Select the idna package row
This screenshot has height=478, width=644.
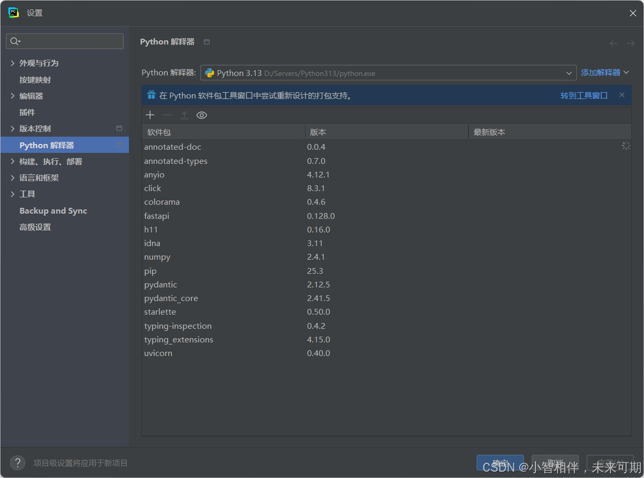coord(386,243)
